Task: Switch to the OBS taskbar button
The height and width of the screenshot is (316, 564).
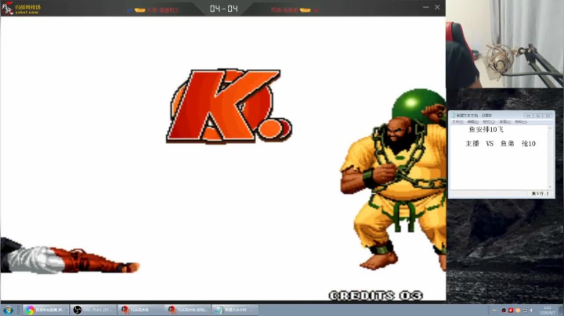Action: pos(93,310)
